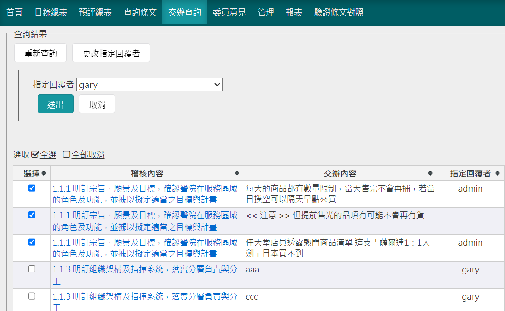505x311 pixels.
Task: Click 全選 select-all check icon
Action: [35, 155]
